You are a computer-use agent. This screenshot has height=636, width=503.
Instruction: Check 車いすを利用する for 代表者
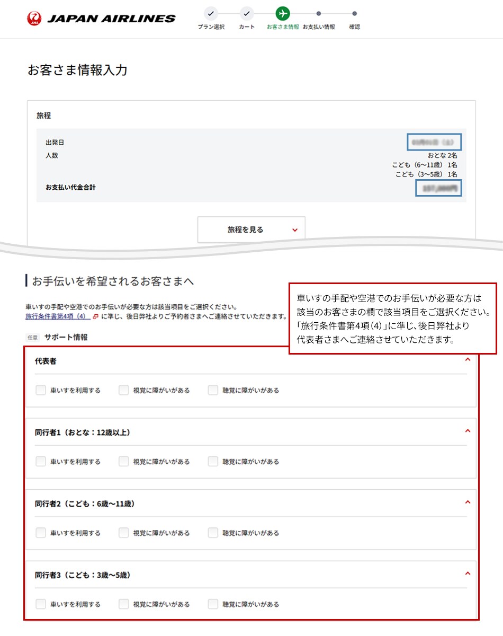point(41,390)
